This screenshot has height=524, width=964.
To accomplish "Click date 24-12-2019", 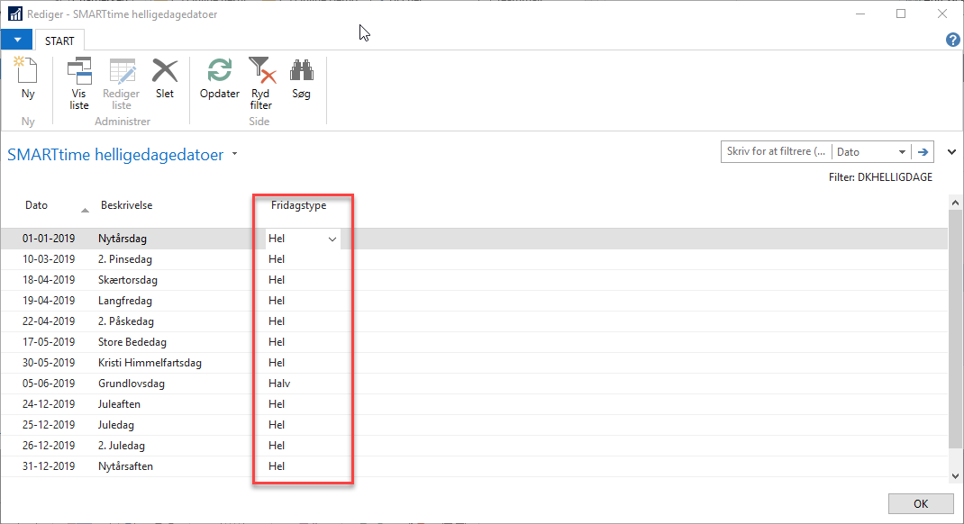I will (49, 404).
